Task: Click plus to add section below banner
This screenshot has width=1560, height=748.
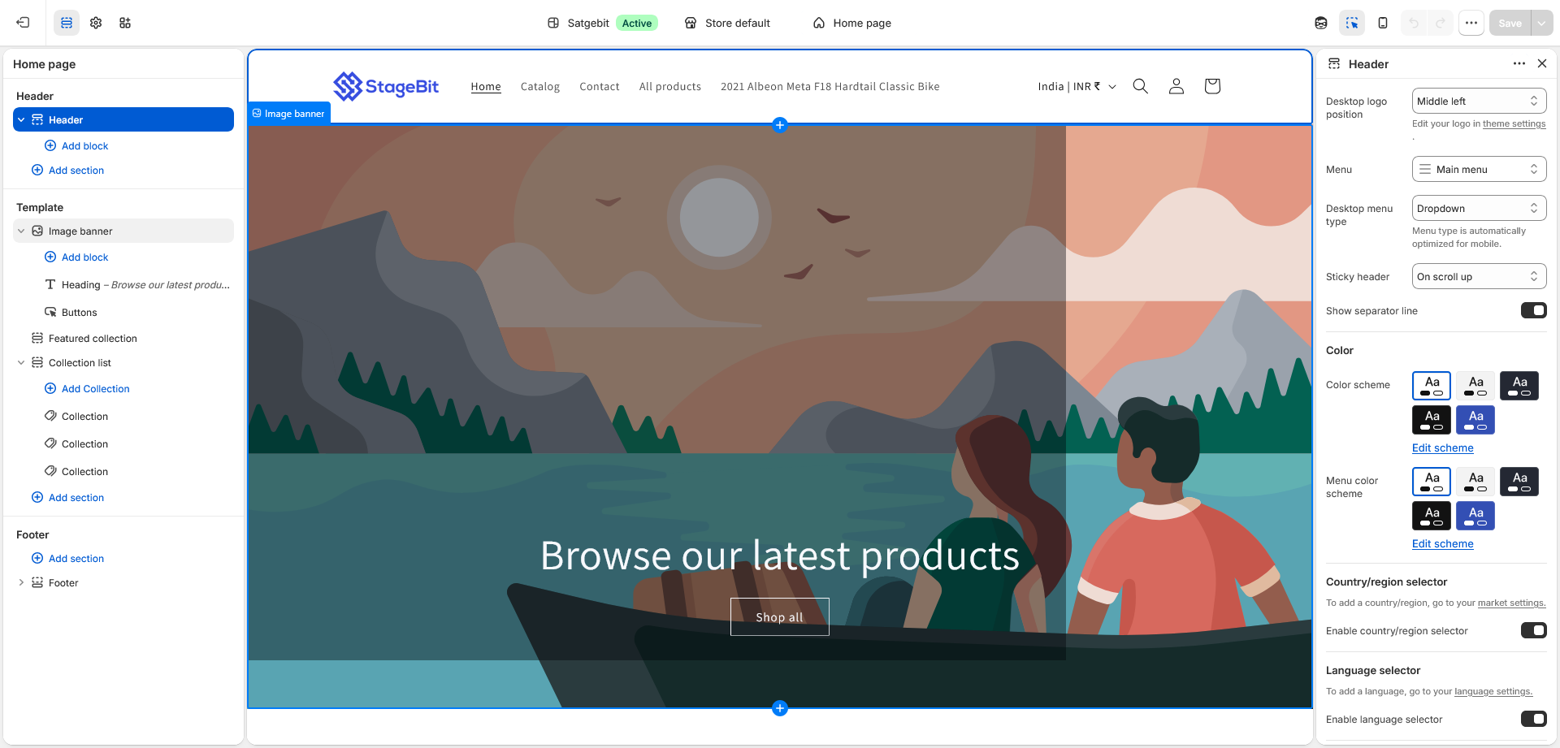Action: click(780, 708)
